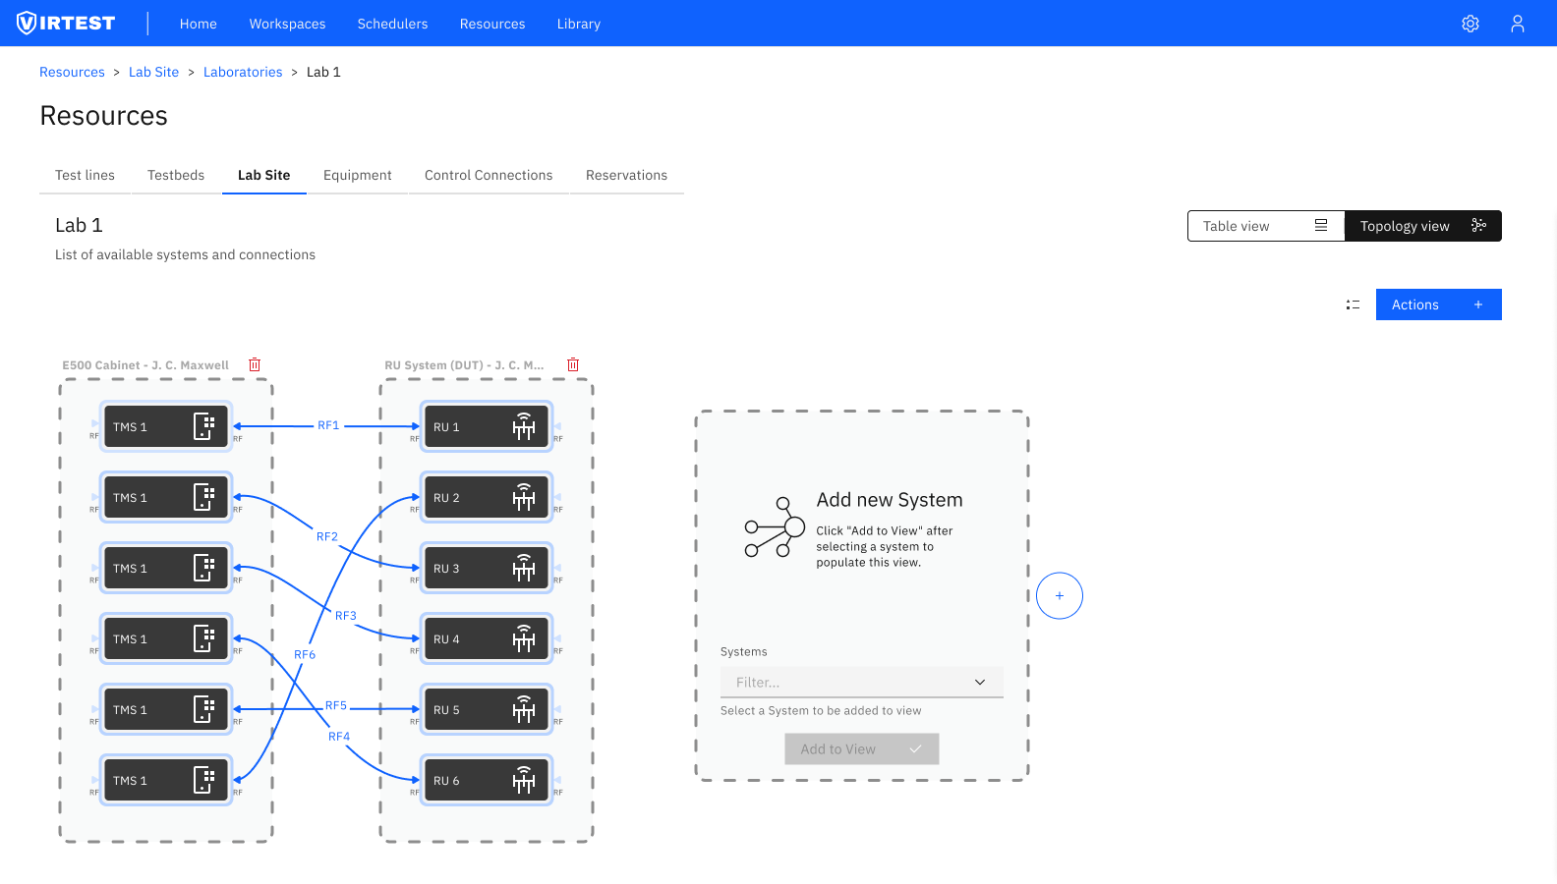Delete the E500 Cabinet system
Image resolution: width=1557 pixels, height=884 pixels.
tap(255, 364)
